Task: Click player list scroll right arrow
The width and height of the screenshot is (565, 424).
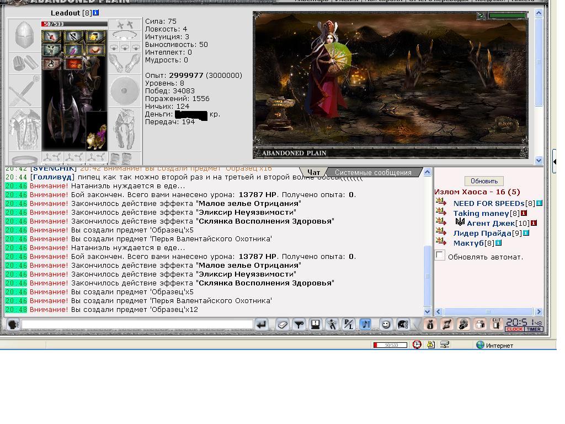Action: tap(539, 312)
